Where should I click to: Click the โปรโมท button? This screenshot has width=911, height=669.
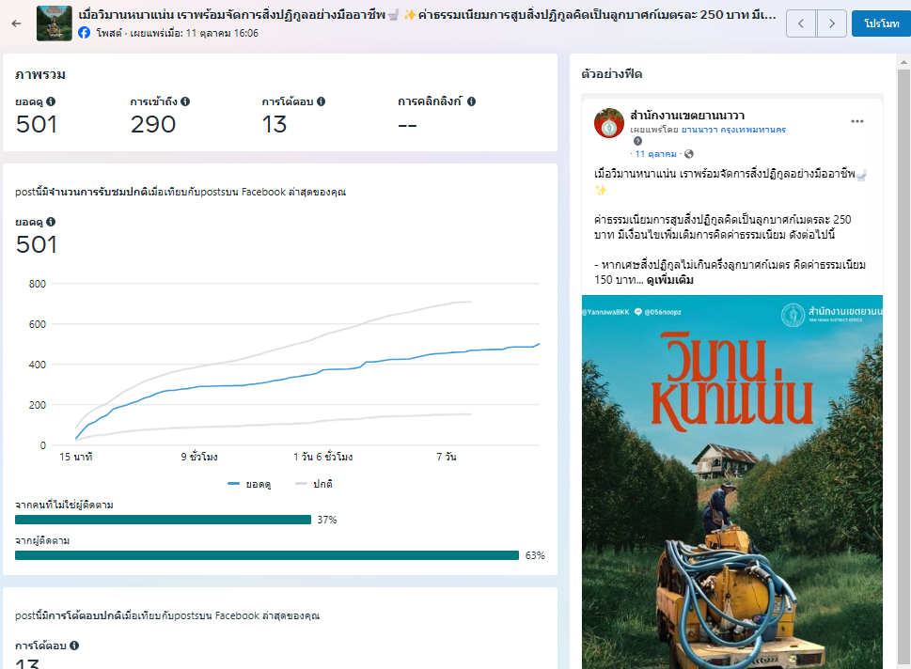coord(880,23)
